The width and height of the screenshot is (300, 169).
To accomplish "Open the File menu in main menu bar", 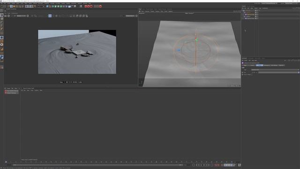I will coord(1,3).
